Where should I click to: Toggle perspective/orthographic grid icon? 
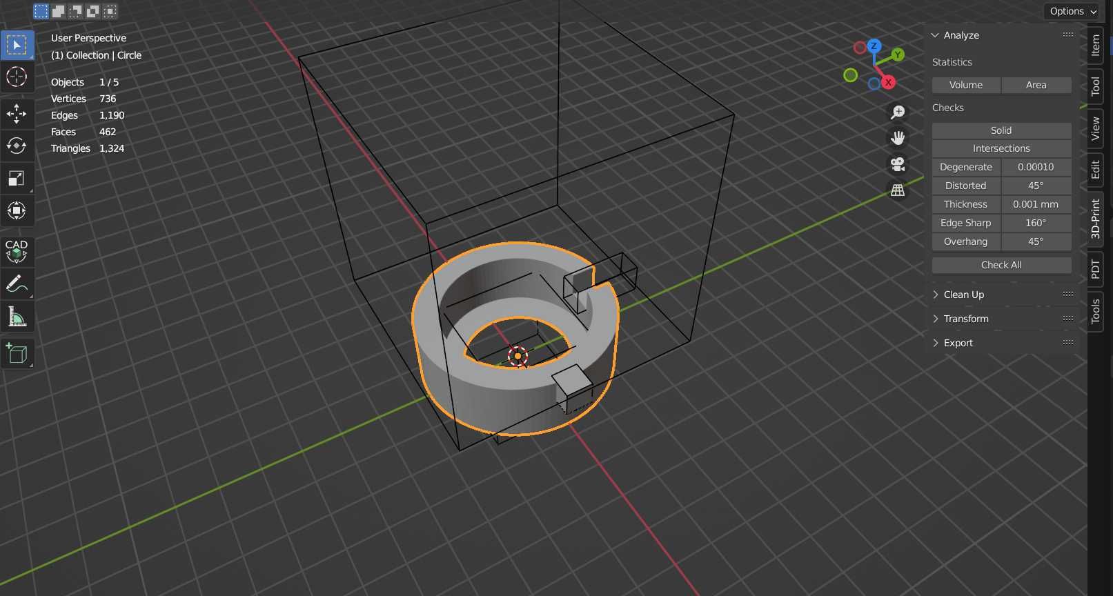[898, 190]
